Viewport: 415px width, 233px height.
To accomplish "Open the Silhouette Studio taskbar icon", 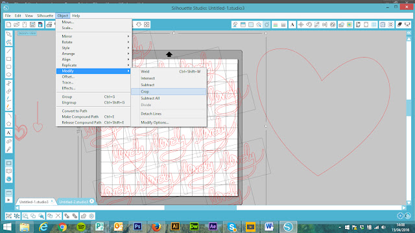I will point(288,227).
